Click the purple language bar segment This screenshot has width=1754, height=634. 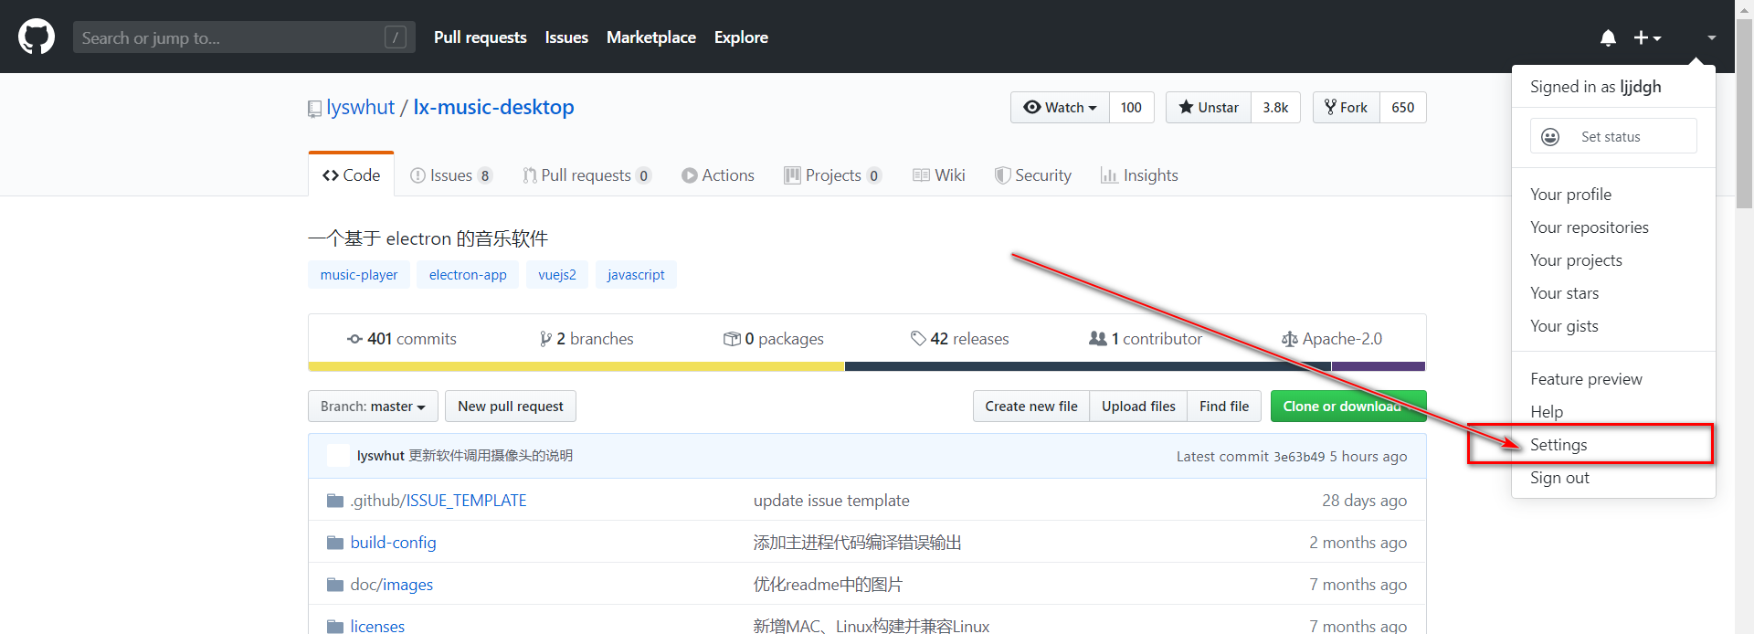(1379, 366)
